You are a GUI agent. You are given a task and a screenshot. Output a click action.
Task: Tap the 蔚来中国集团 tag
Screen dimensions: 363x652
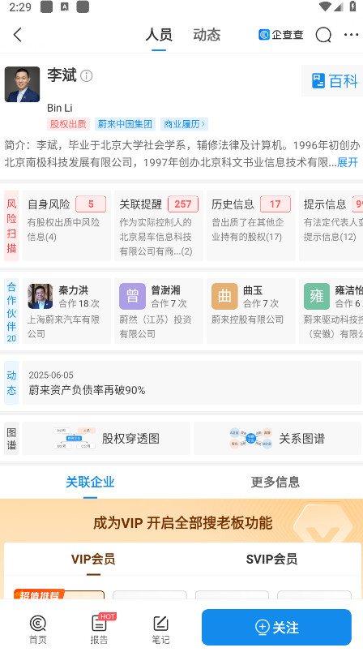point(125,124)
